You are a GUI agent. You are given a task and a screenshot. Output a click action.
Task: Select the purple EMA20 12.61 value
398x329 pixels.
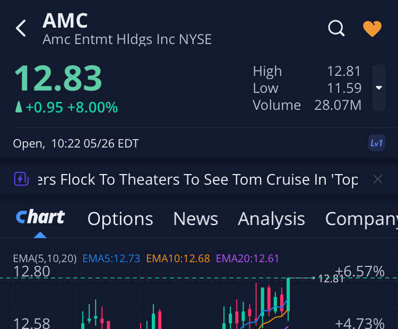tap(247, 258)
